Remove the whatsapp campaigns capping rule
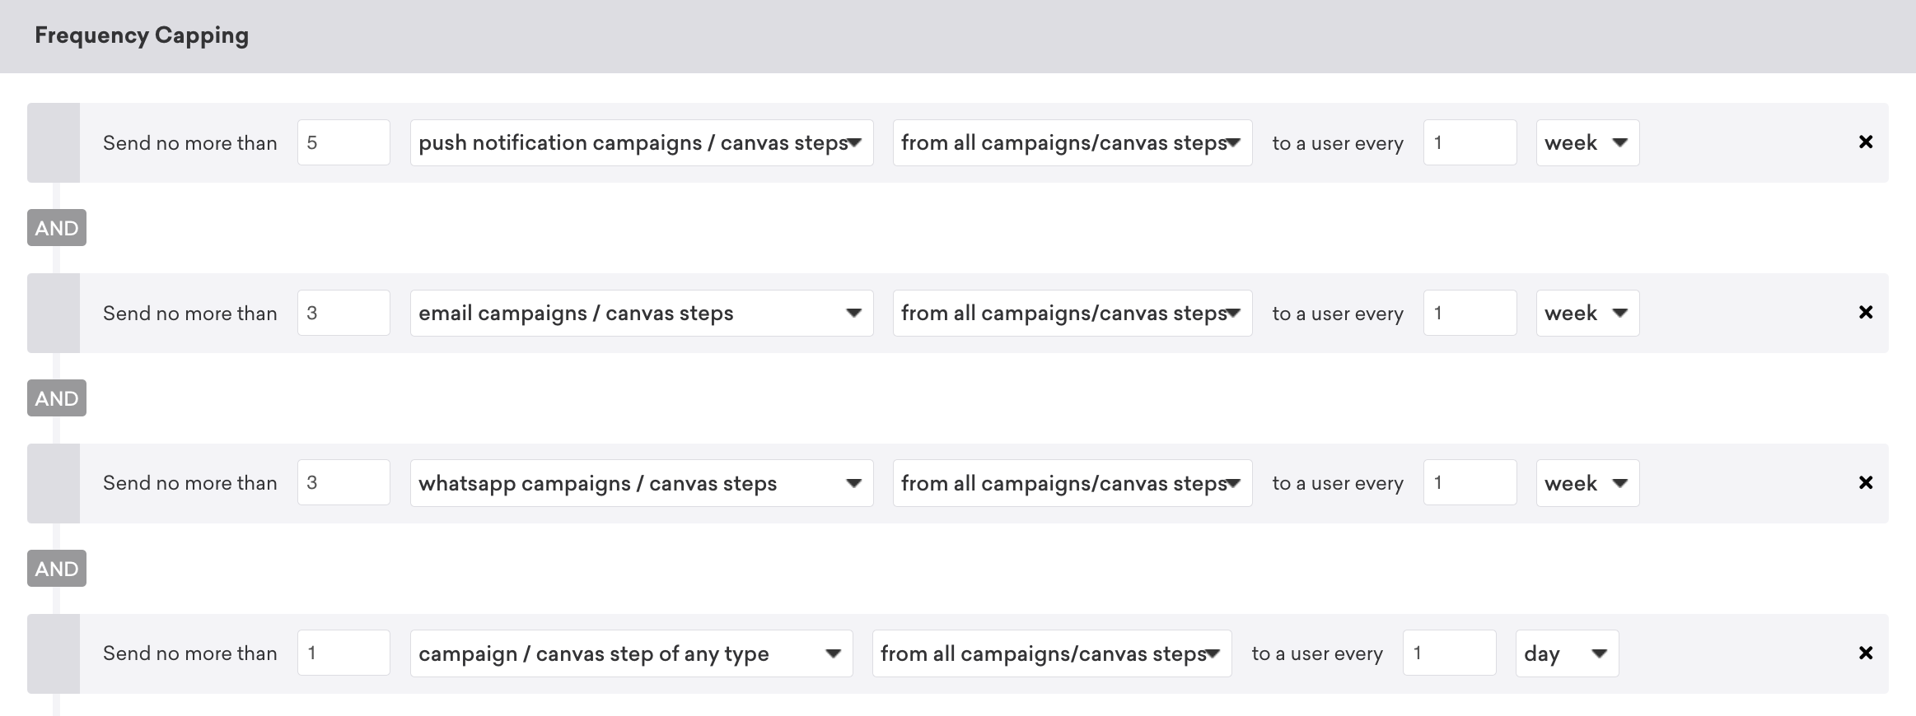This screenshot has height=716, width=1916. pos(1866,483)
